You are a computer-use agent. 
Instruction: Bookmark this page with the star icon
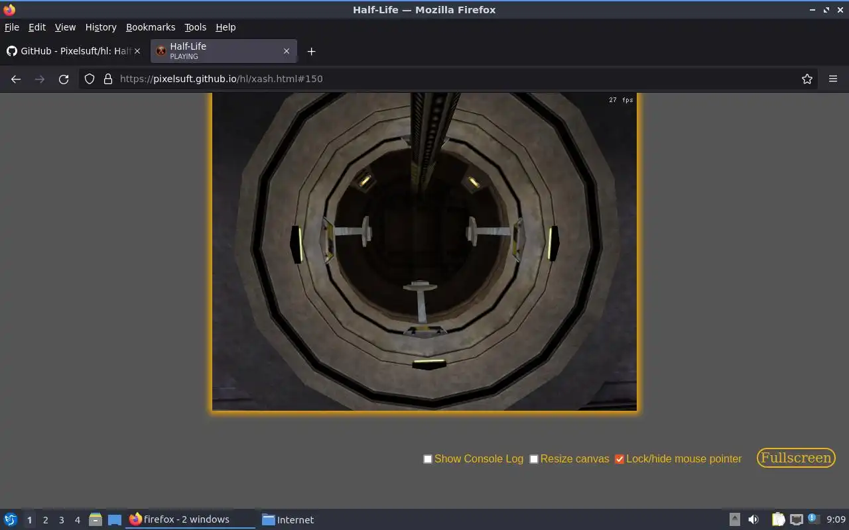coord(807,79)
